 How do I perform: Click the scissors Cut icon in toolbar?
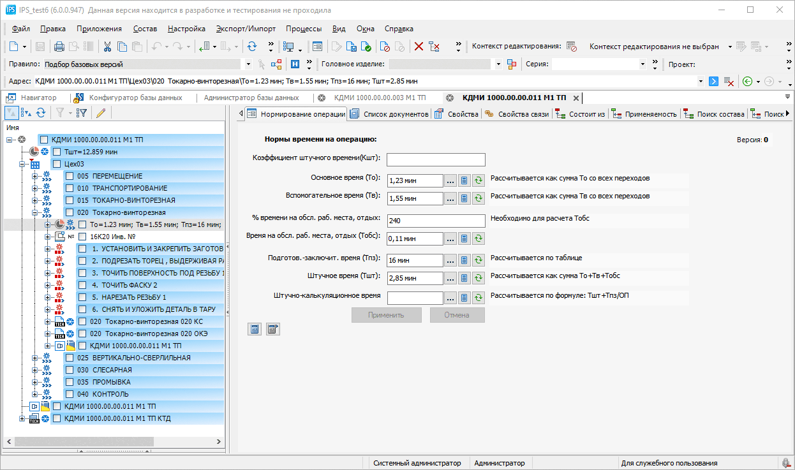coord(107,47)
